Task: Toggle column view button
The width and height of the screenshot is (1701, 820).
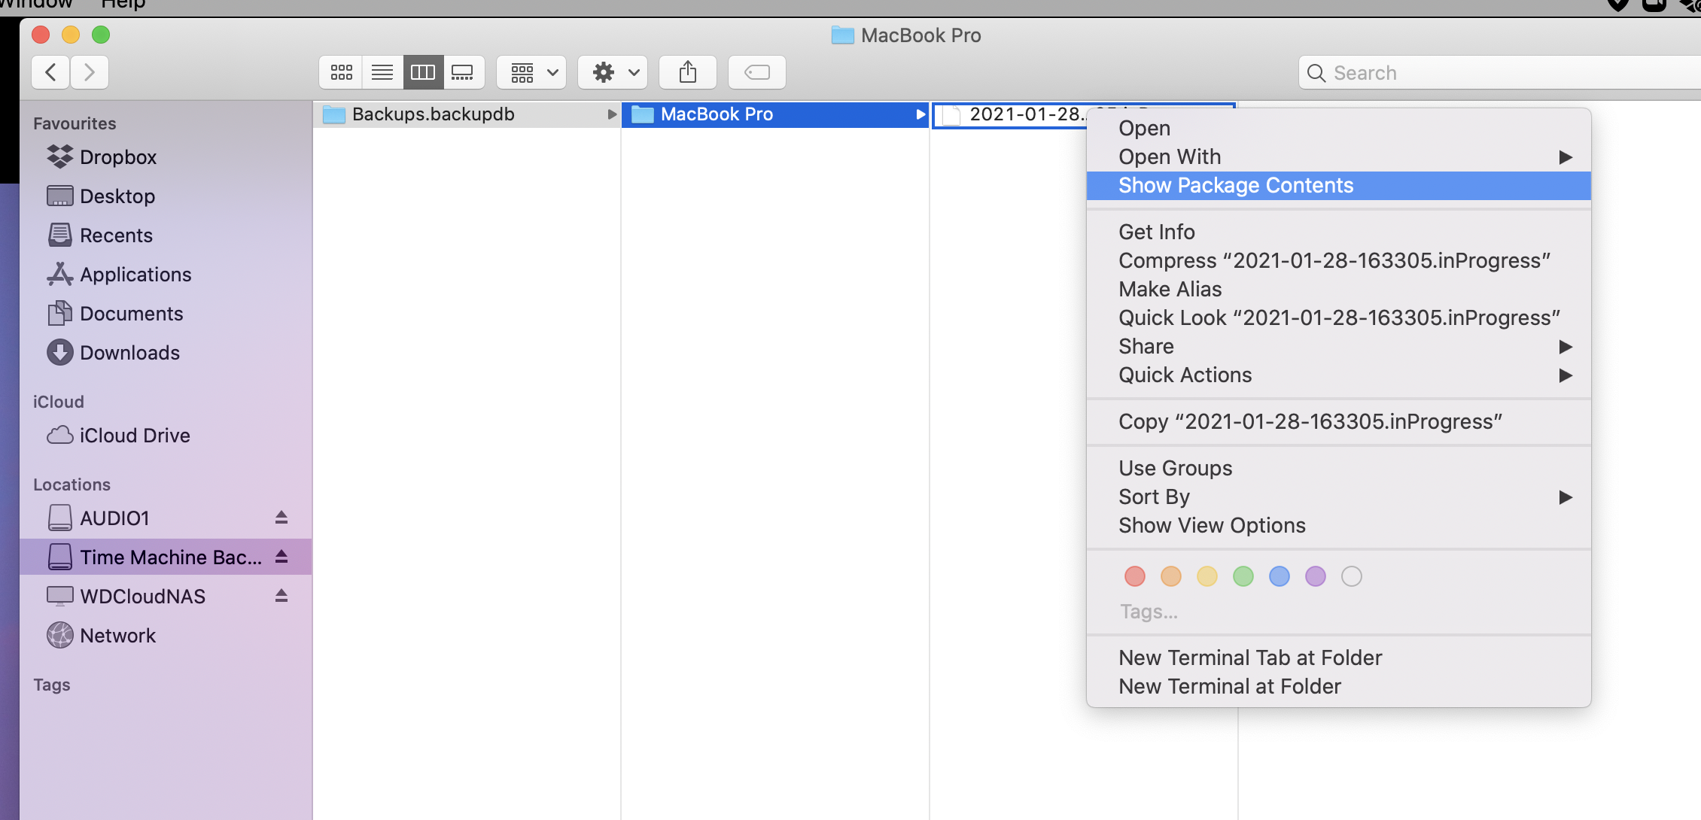Action: tap(422, 72)
